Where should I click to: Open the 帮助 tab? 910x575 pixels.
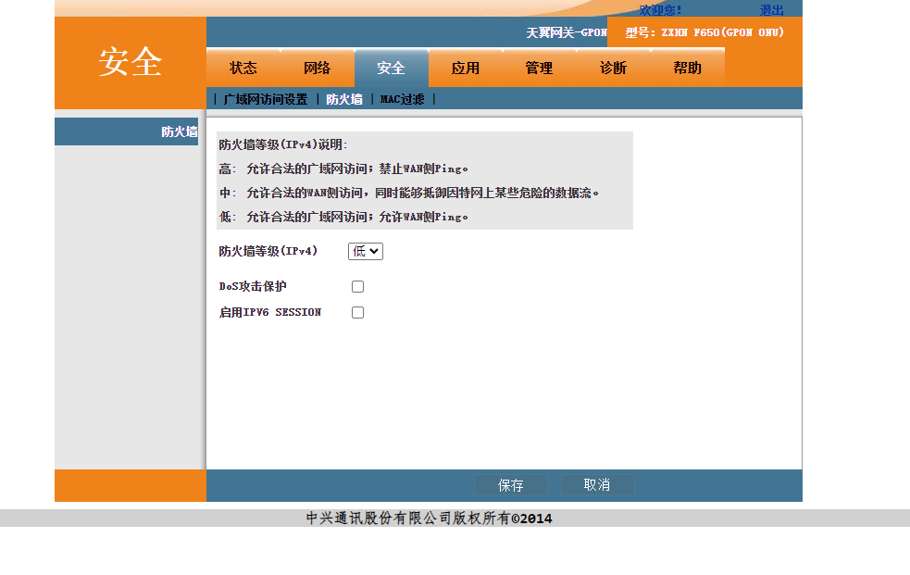tap(686, 68)
